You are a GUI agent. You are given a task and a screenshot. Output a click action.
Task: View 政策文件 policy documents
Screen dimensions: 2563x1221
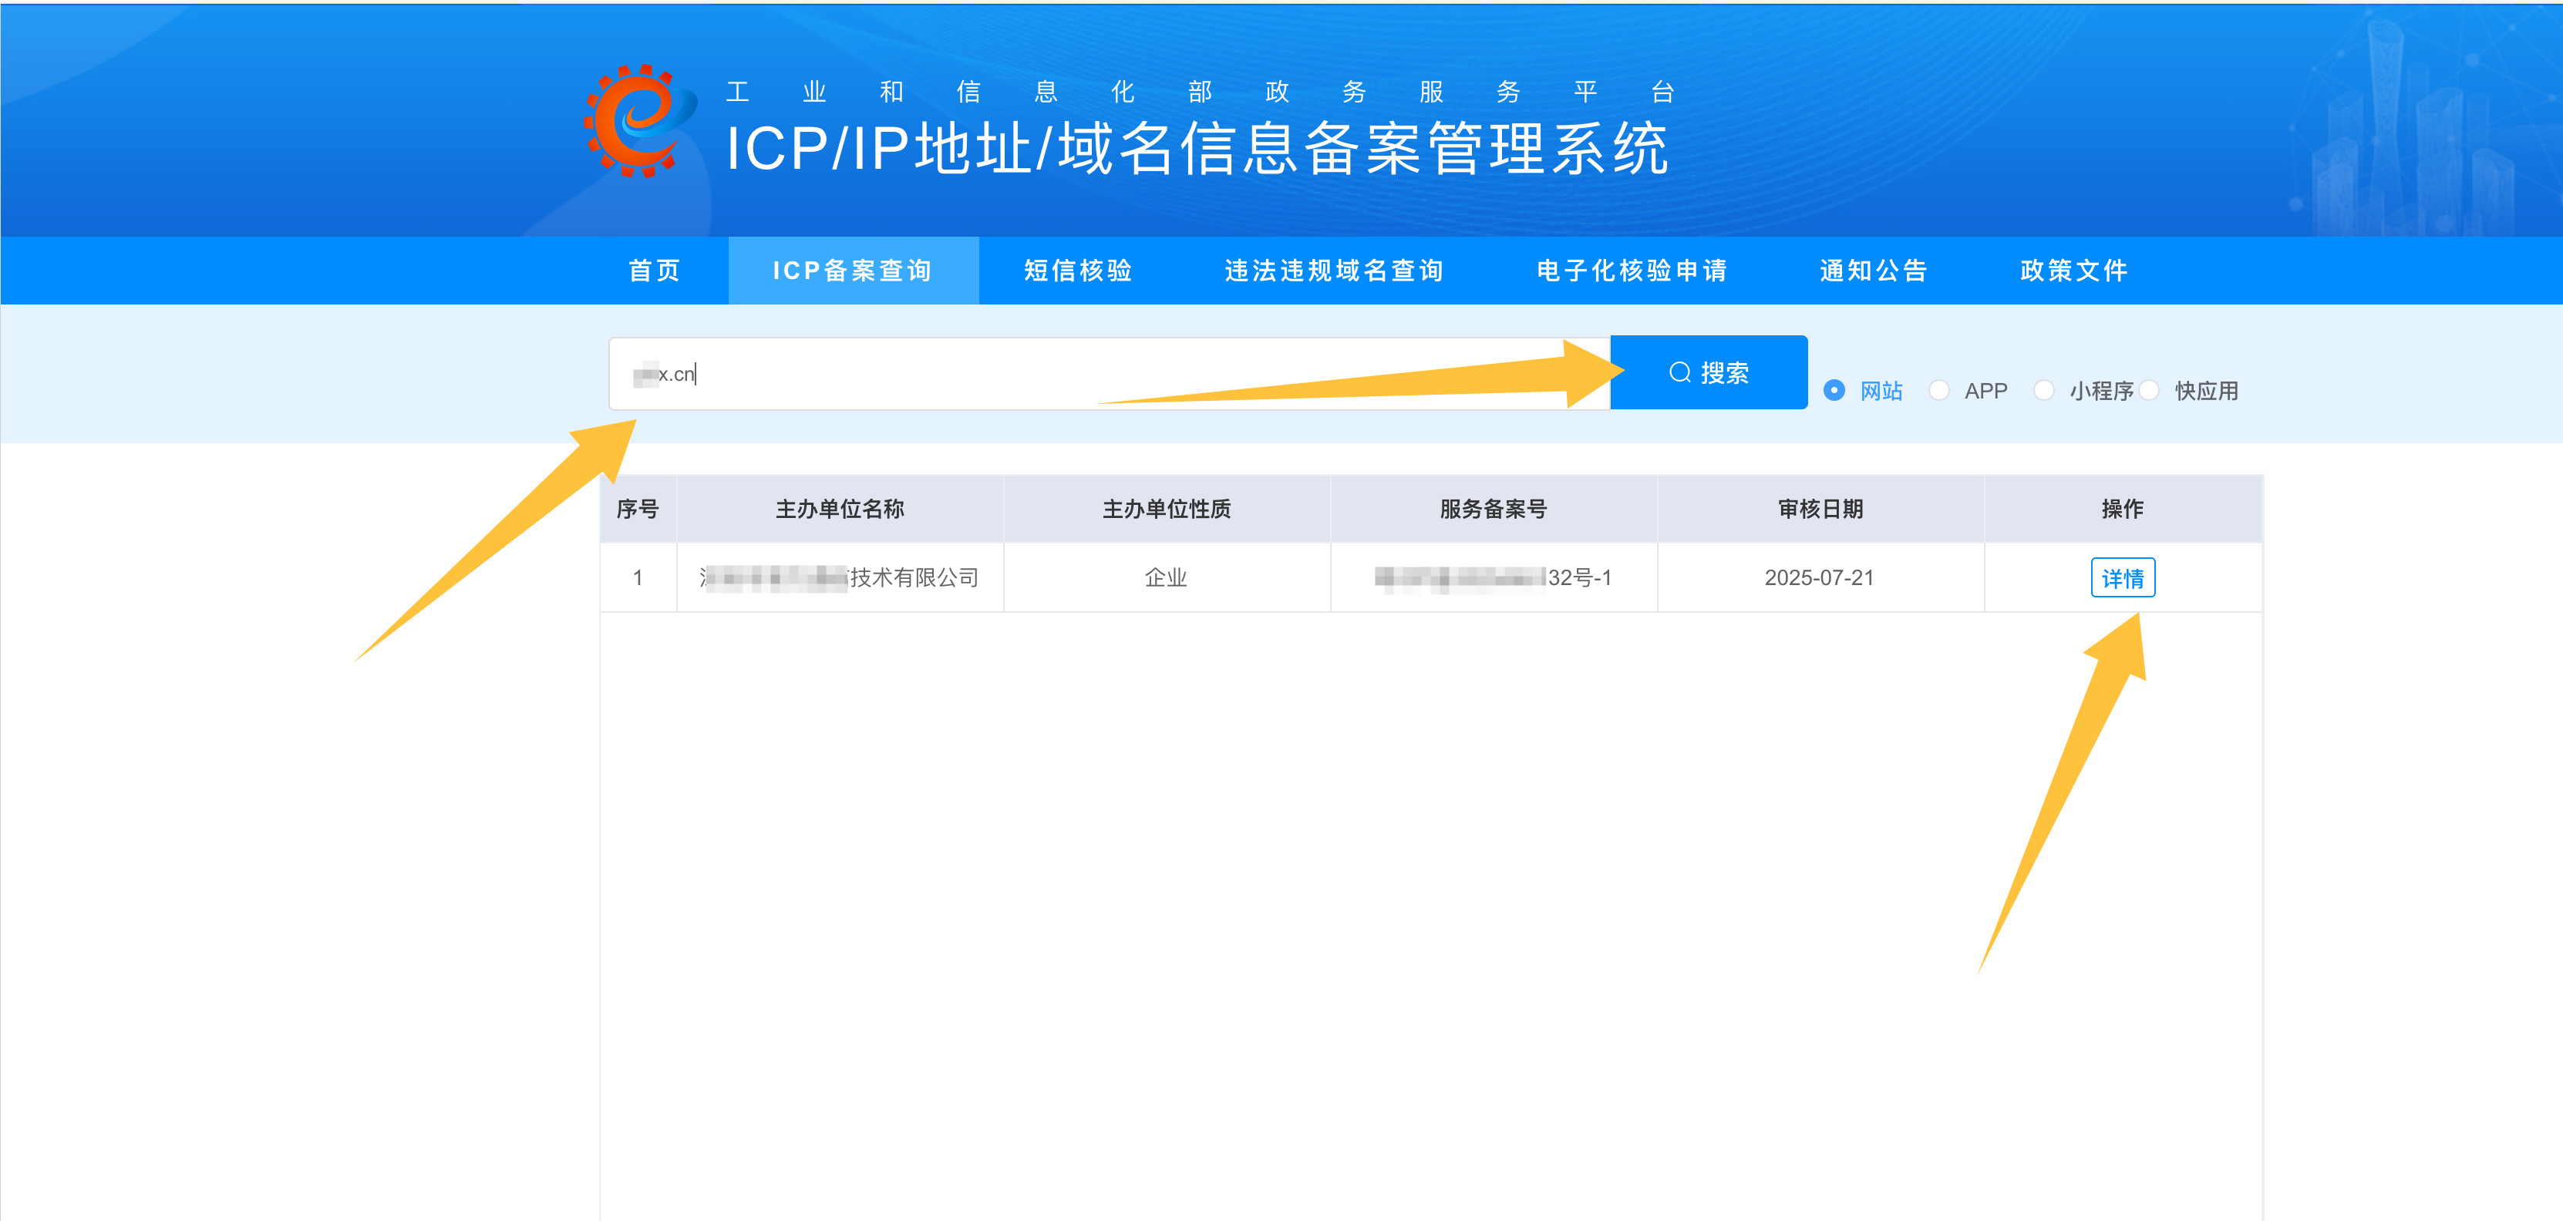click(2073, 270)
